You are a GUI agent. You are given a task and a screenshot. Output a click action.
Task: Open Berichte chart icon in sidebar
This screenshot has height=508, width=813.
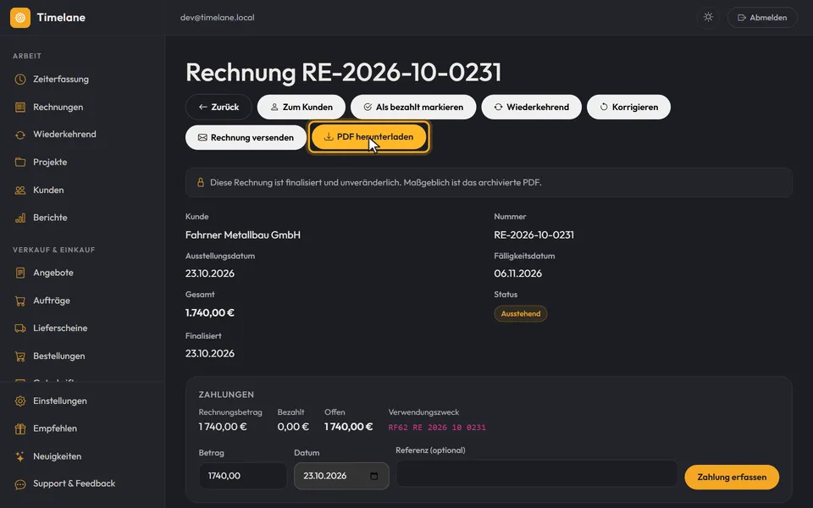click(20, 218)
